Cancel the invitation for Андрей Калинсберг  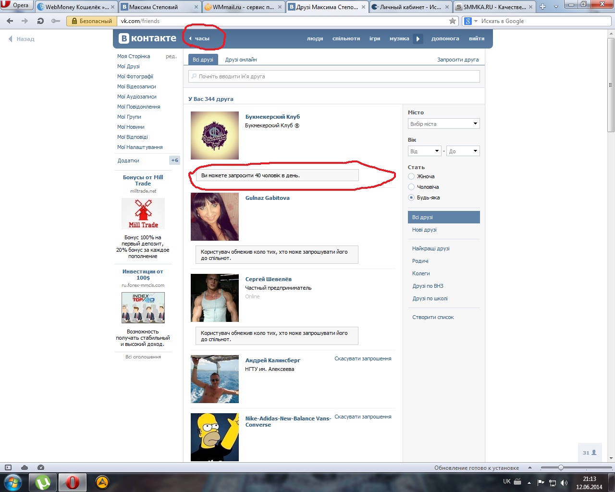[x=363, y=358]
